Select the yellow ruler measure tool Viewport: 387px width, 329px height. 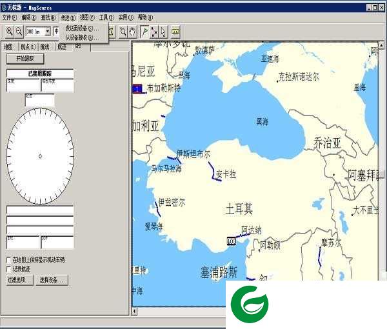[175, 32]
